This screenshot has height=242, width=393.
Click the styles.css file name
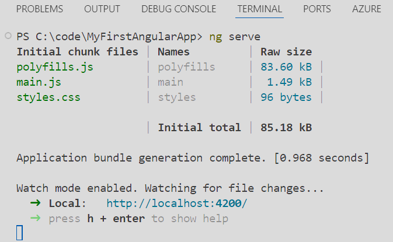(48, 97)
